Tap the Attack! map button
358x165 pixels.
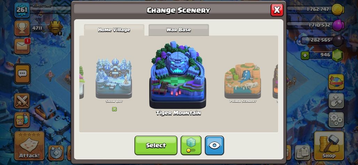[29, 146]
